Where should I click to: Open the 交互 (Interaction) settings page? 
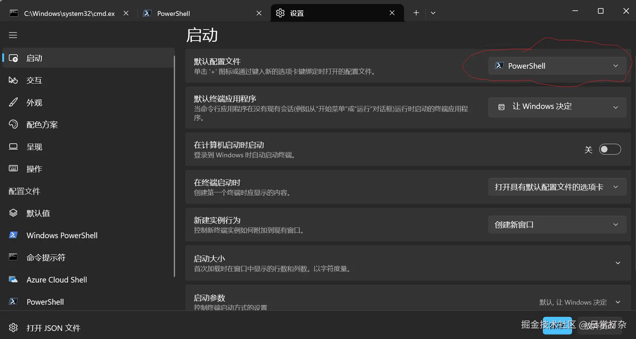(x=34, y=80)
